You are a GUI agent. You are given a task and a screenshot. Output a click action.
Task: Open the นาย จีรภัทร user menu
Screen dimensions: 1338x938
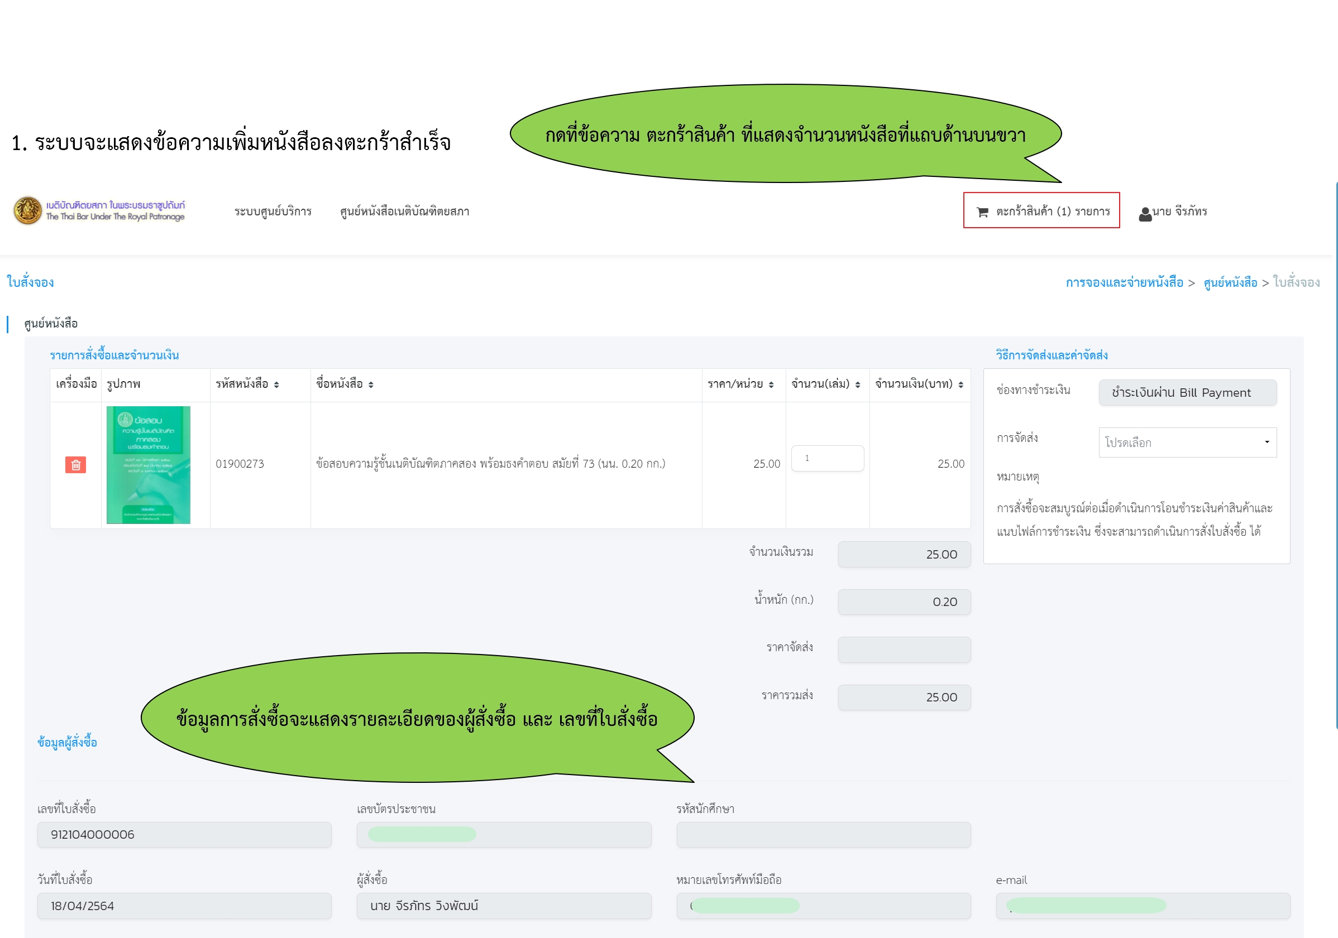(1179, 211)
